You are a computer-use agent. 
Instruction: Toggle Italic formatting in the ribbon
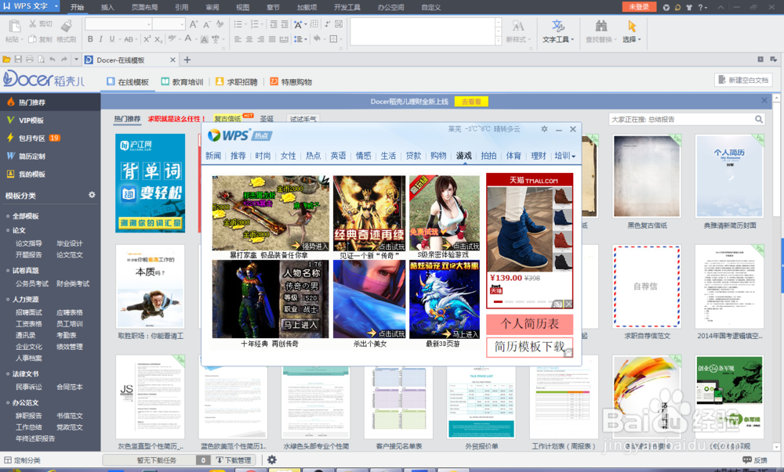coord(101,39)
